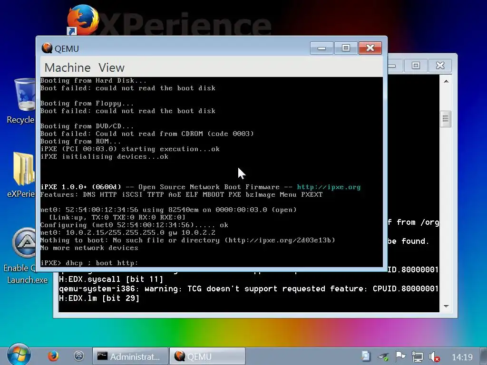This screenshot has width=487, height=365.
Task: Launch Firefox from the taskbar
Action: coord(53,356)
